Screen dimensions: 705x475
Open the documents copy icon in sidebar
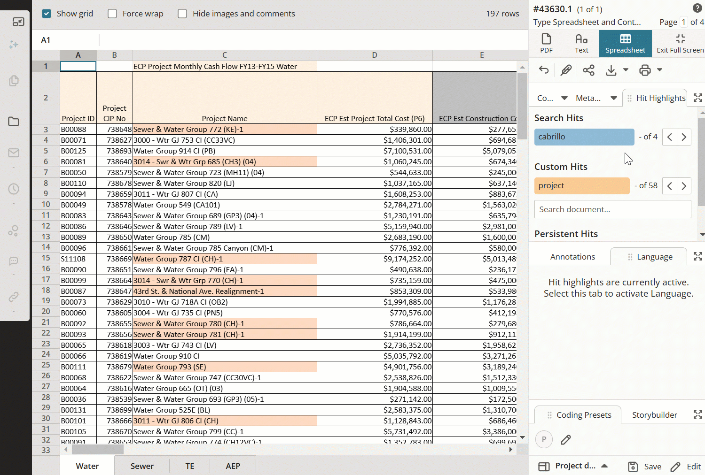[14, 81]
